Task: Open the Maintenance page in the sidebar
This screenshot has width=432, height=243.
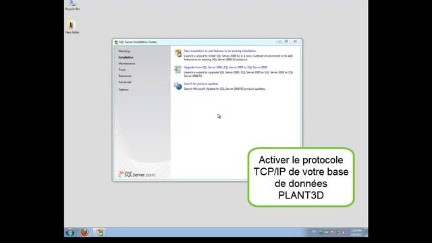Action: pos(127,63)
